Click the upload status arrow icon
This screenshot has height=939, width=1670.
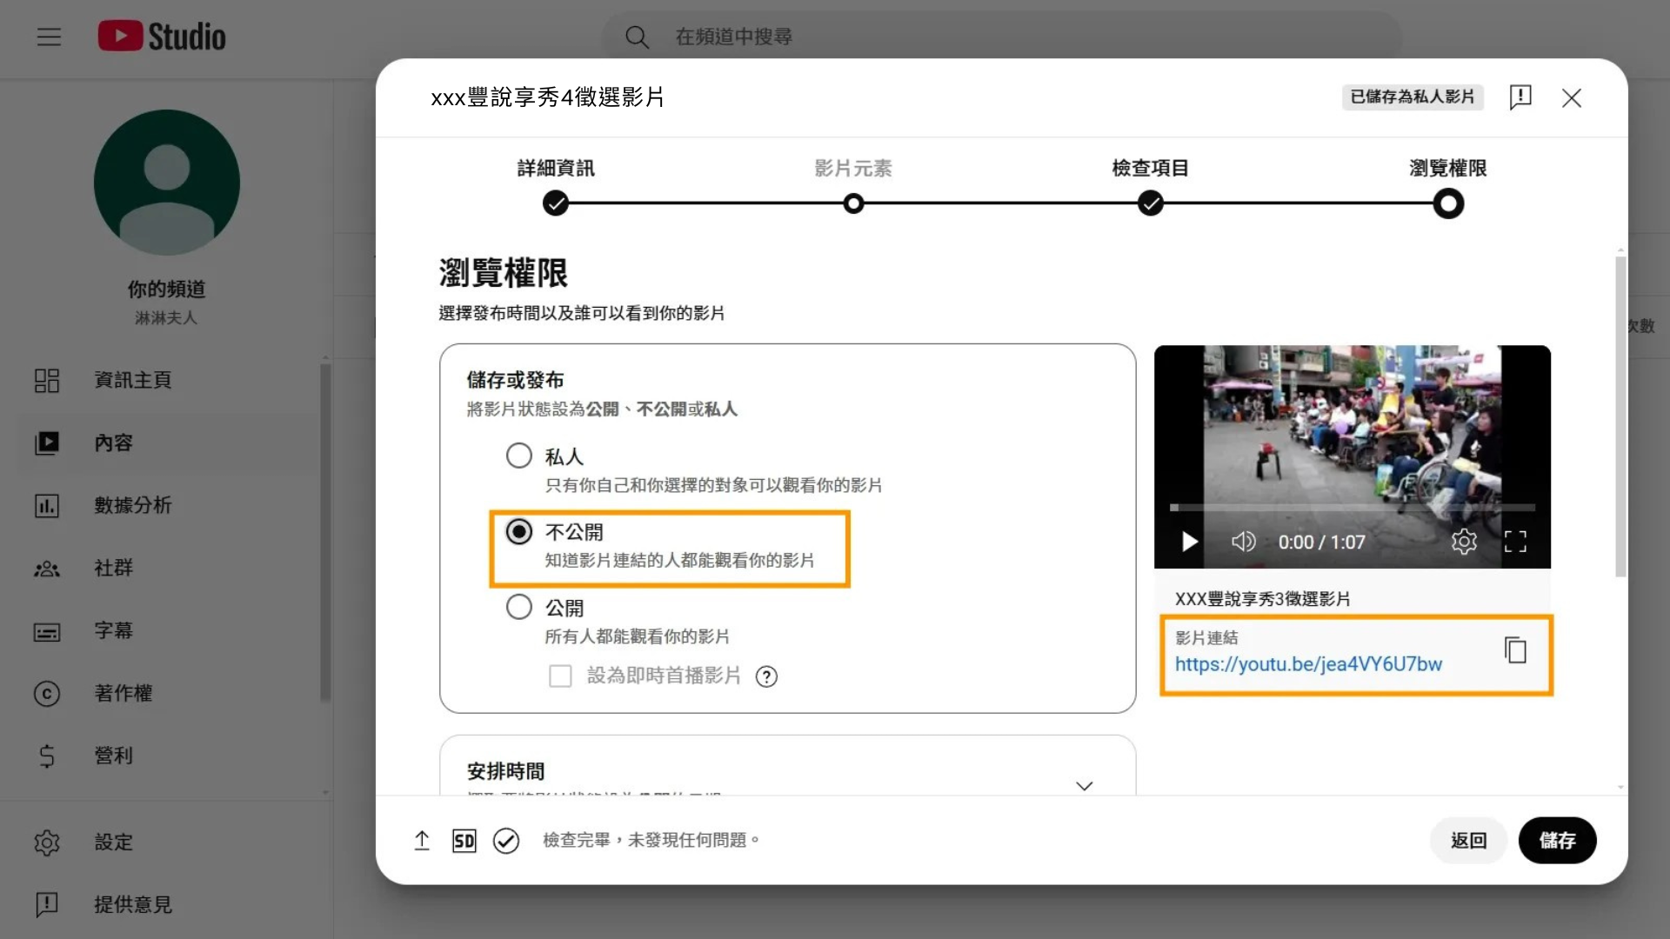422,840
